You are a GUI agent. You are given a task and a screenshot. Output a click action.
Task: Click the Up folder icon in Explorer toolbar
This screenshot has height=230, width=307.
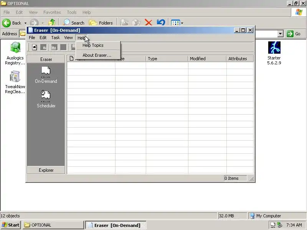[52, 23]
